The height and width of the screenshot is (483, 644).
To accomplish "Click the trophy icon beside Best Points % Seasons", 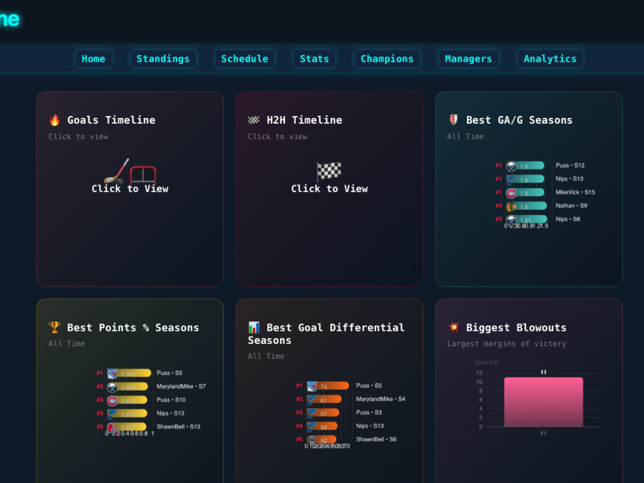I will click(54, 327).
